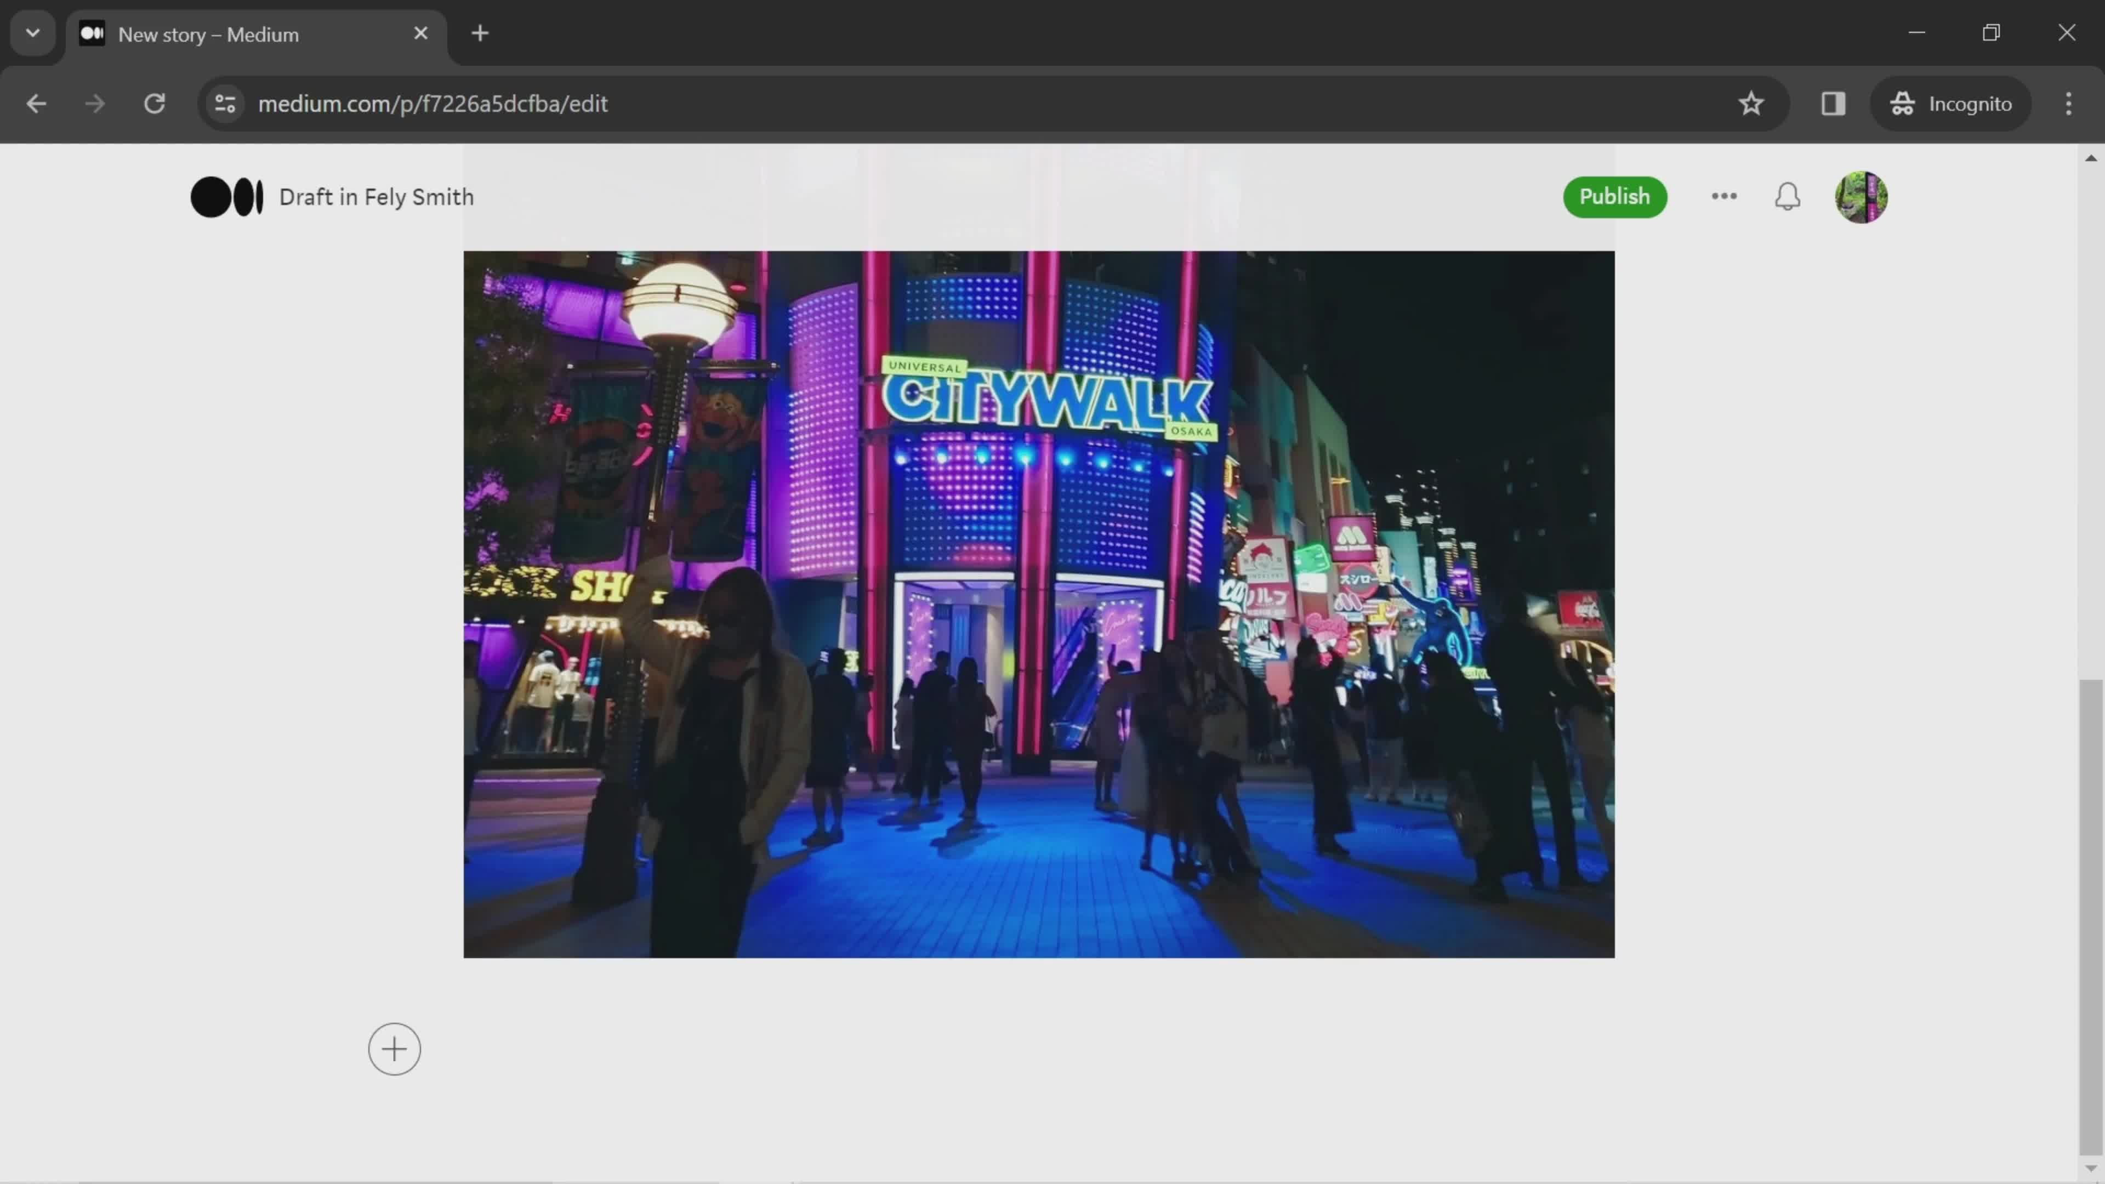Viewport: 2105px width, 1184px height.
Task: Click the scrollbar down arrow
Action: click(x=2090, y=1169)
